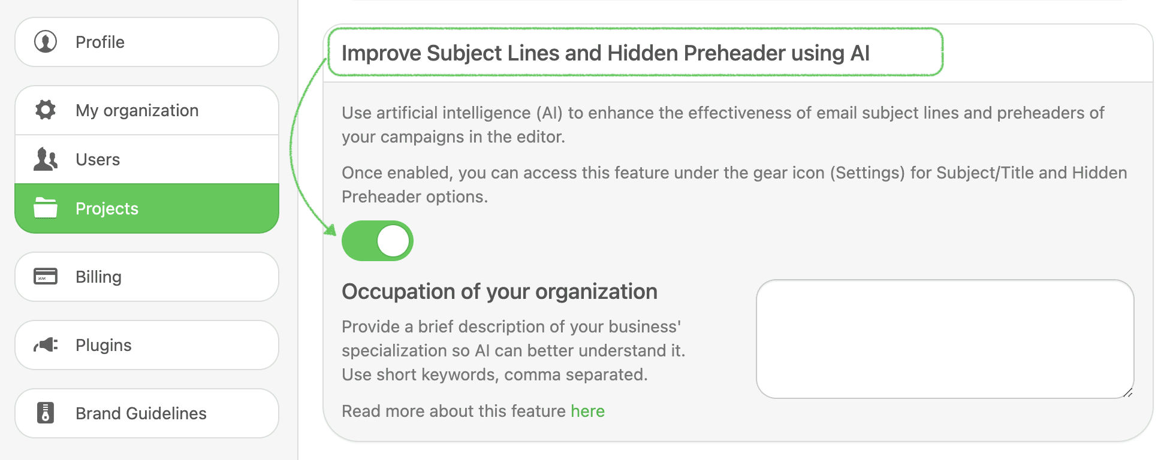This screenshot has width=1176, height=460.
Task: Open the Projects folder icon
Action: (45, 208)
